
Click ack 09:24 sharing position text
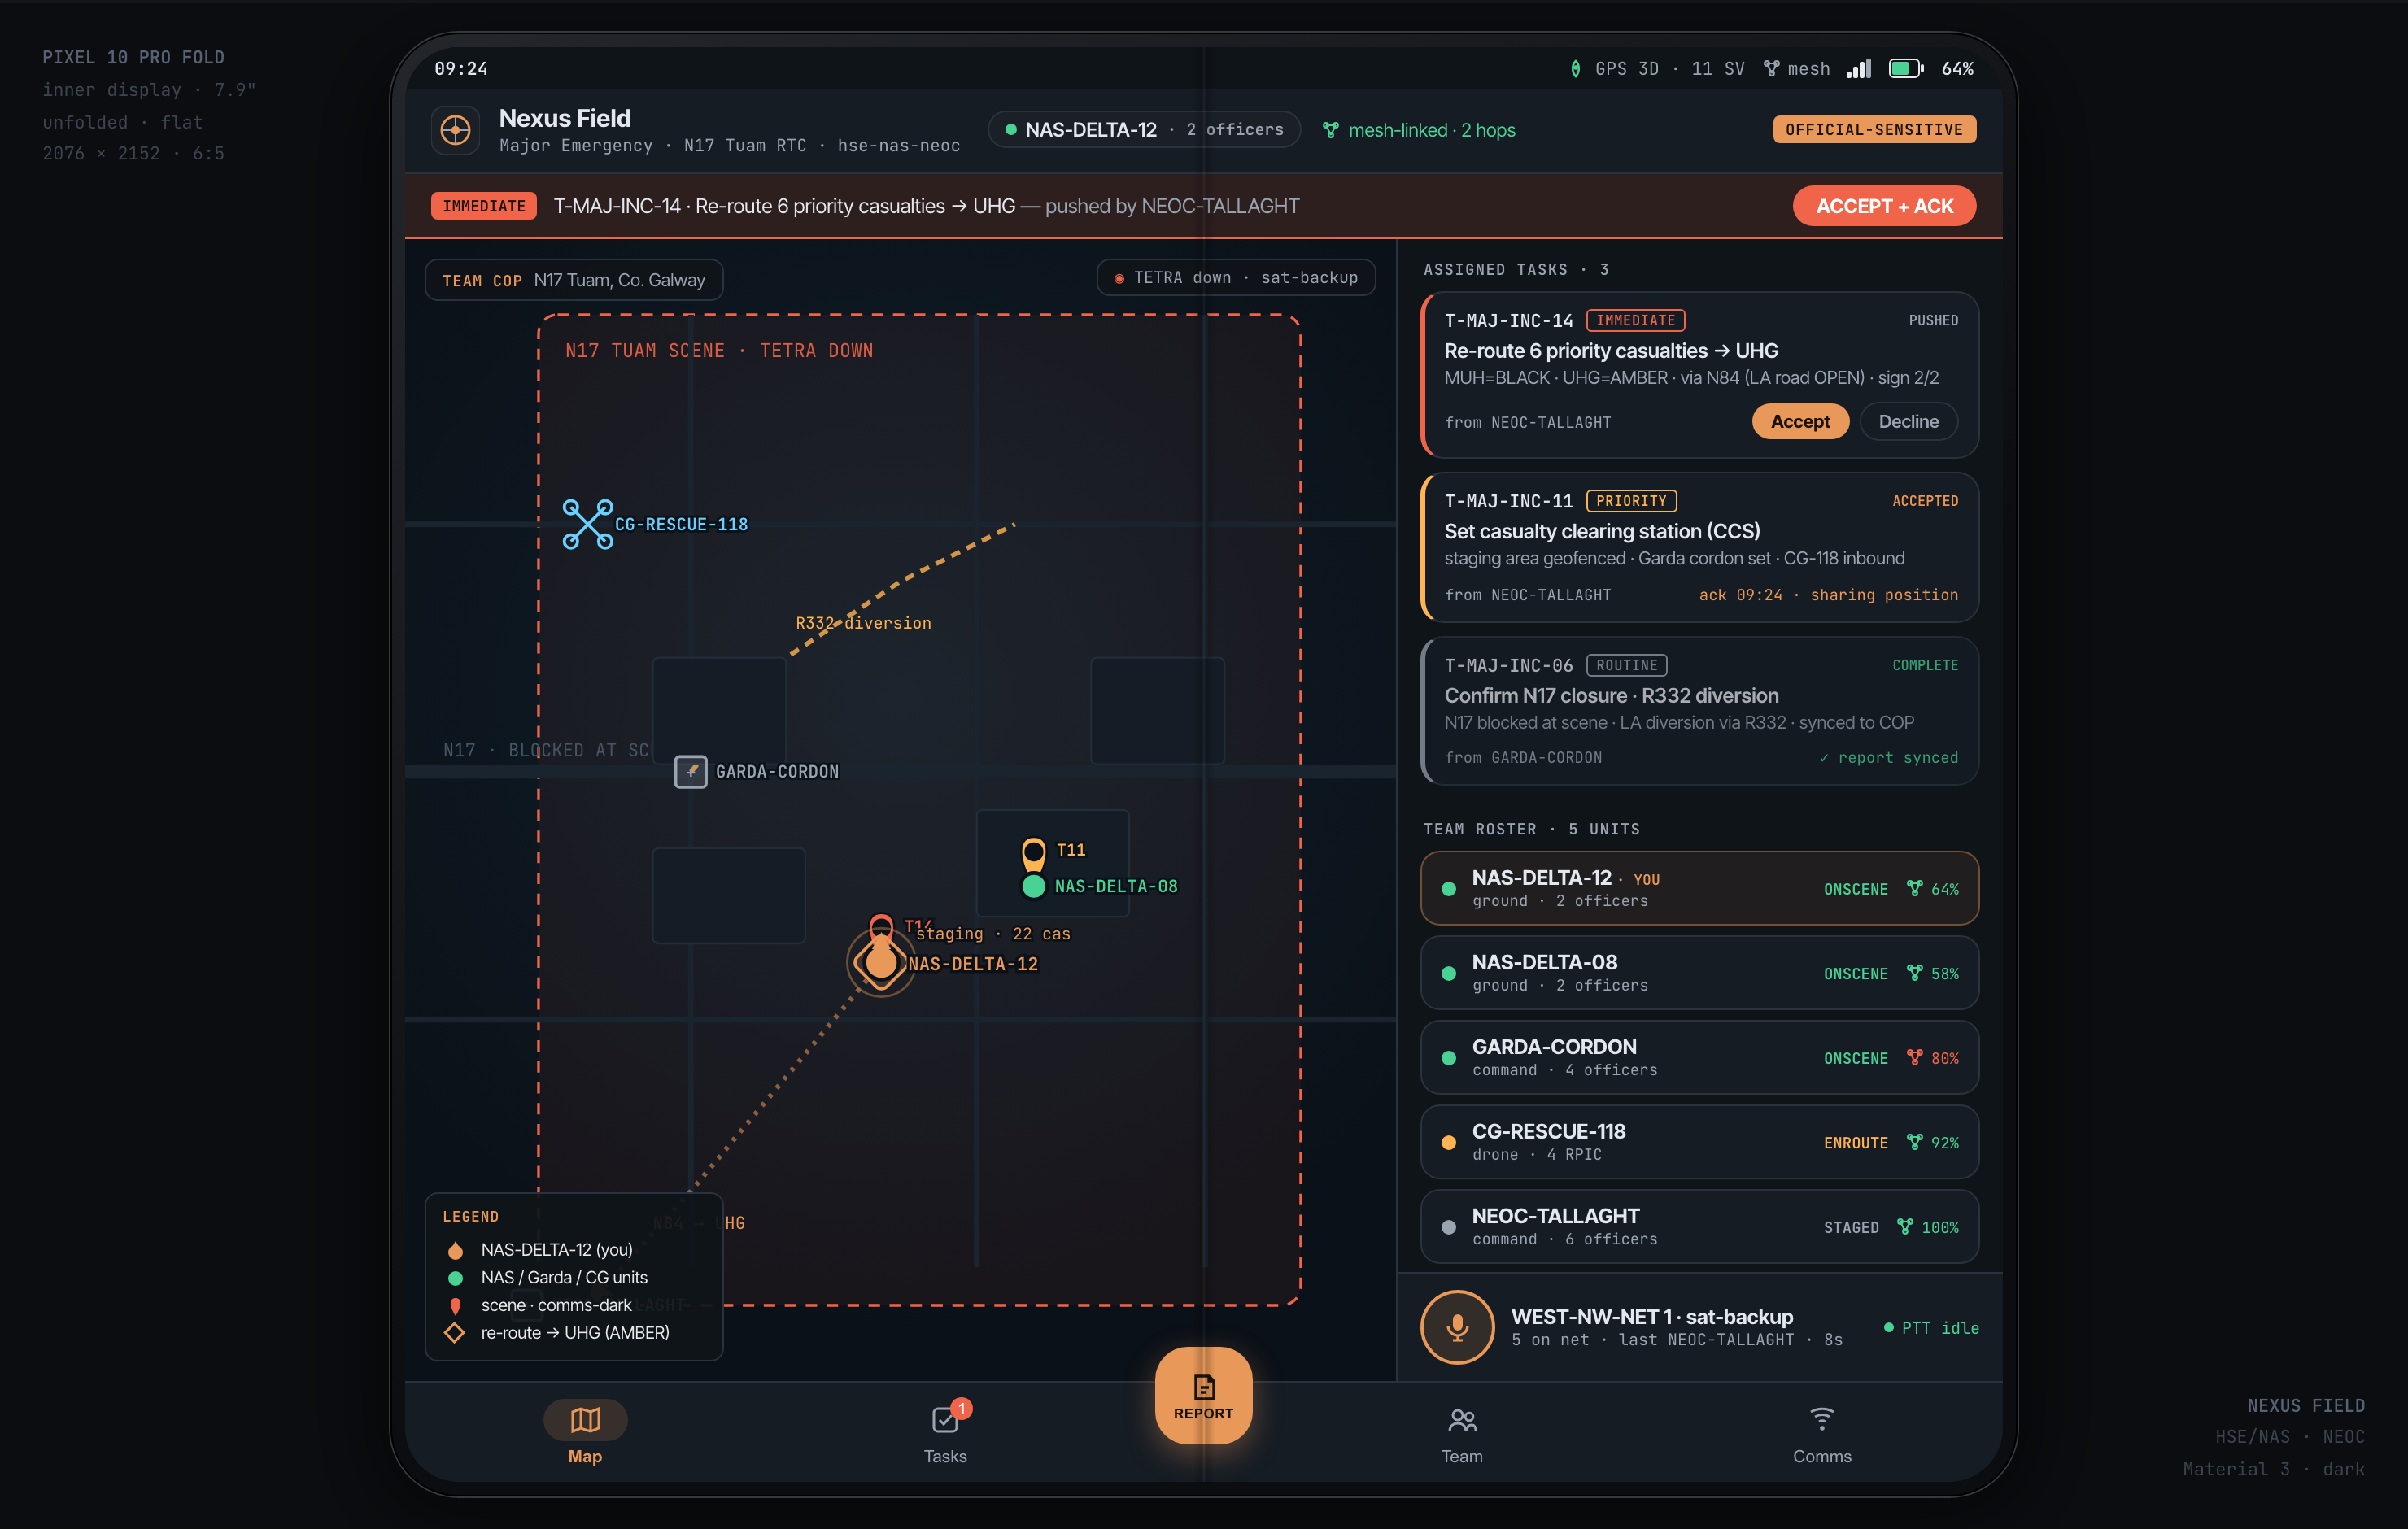click(1828, 595)
